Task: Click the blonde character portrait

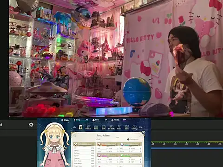Action: 54,145
